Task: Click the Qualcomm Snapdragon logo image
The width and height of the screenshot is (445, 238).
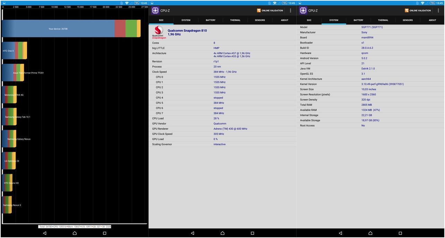Action: coord(158,33)
